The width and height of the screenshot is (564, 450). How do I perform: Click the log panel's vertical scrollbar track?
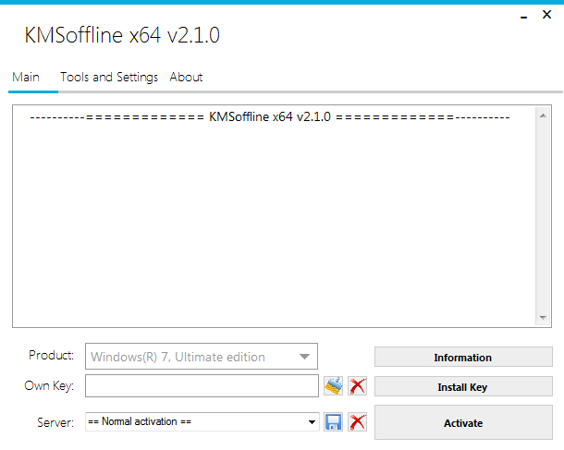(x=543, y=217)
